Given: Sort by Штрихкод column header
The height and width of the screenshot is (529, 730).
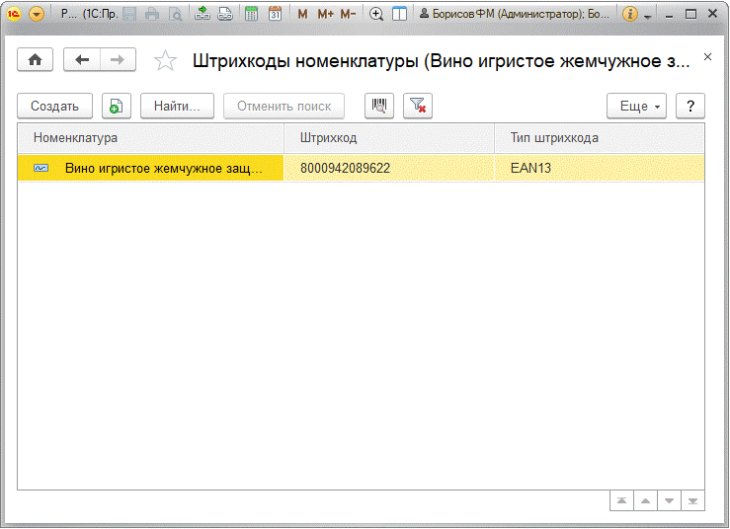Looking at the screenshot, I should tap(389, 138).
